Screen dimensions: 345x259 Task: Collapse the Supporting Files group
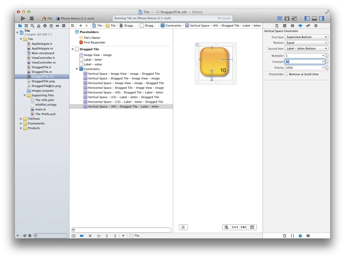[x=25, y=95]
